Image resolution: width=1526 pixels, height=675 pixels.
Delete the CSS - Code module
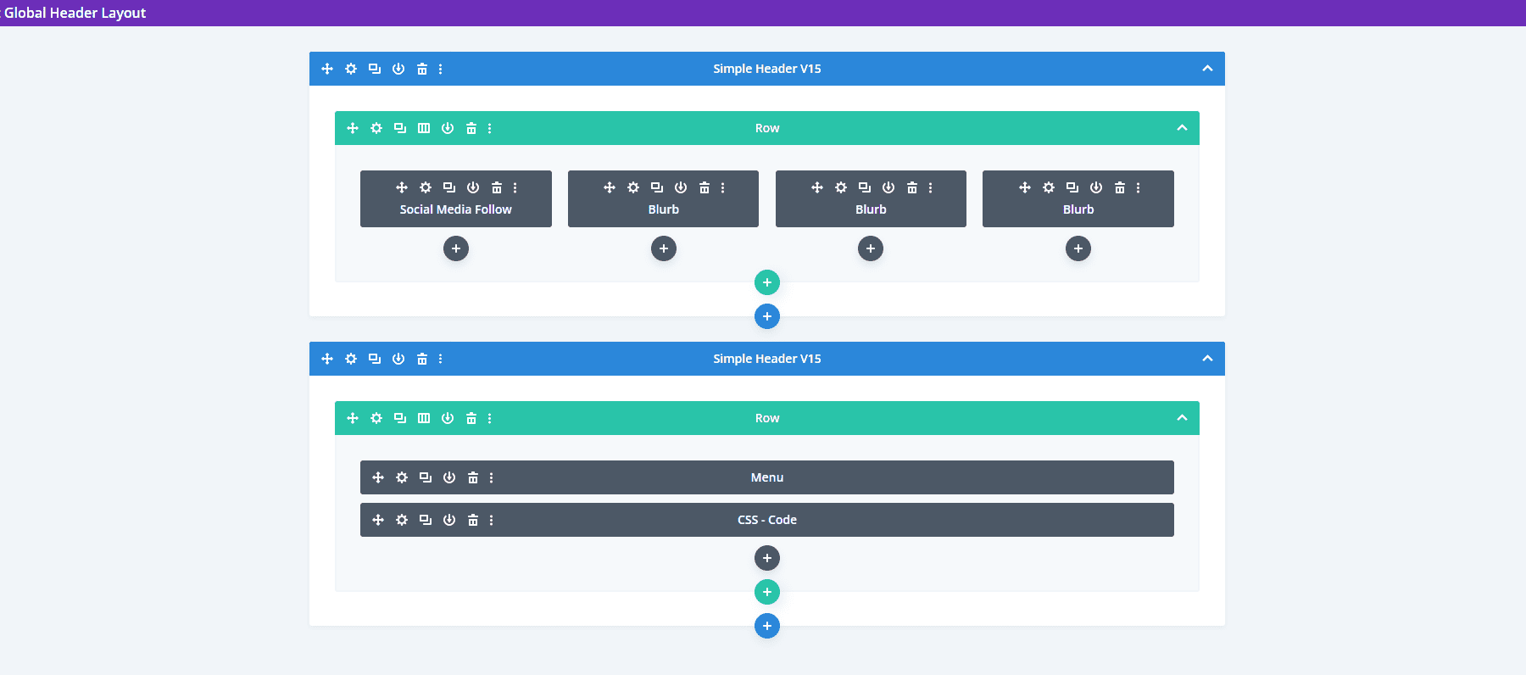pyautogui.click(x=473, y=520)
